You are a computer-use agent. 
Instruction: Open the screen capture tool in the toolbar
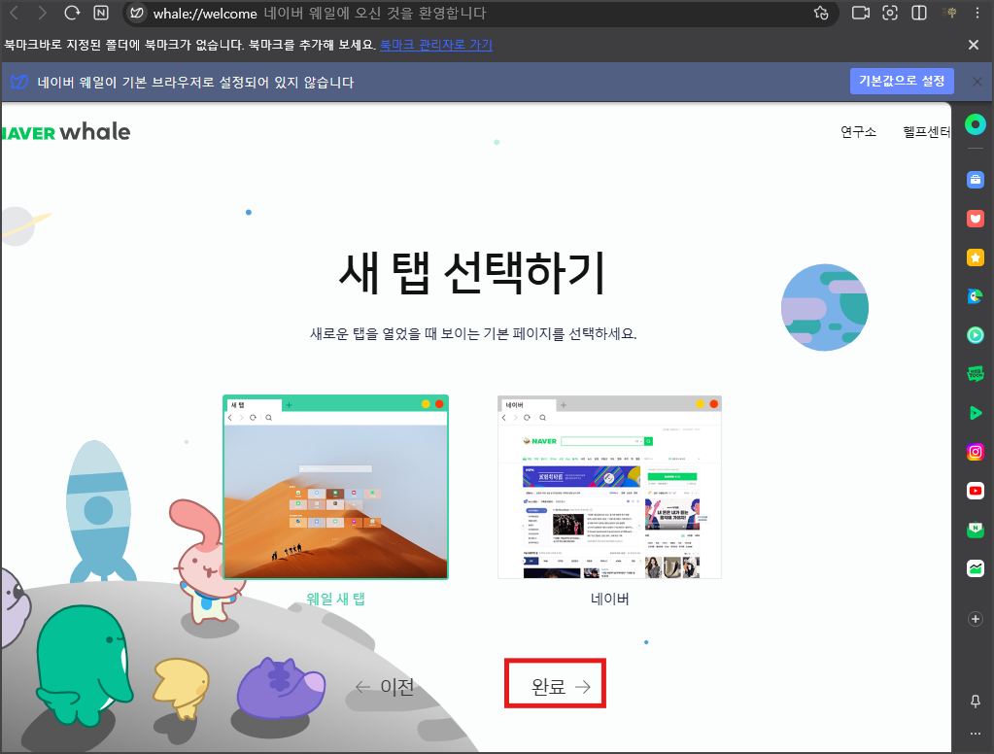click(x=889, y=14)
